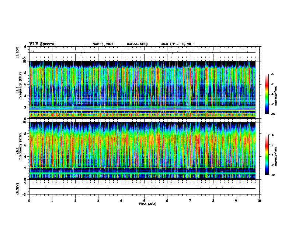This screenshot has height=225, width=292.
Task: Click the ch.1 spectrogram color scale bar
Action: point(267,94)
